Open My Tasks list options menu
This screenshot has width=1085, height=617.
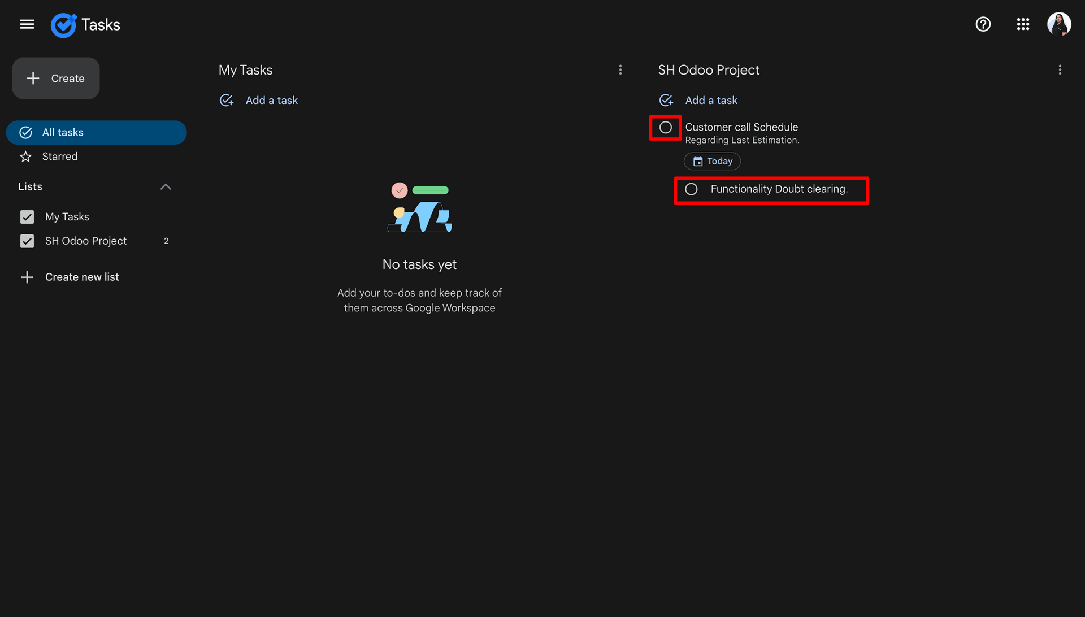(620, 70)
